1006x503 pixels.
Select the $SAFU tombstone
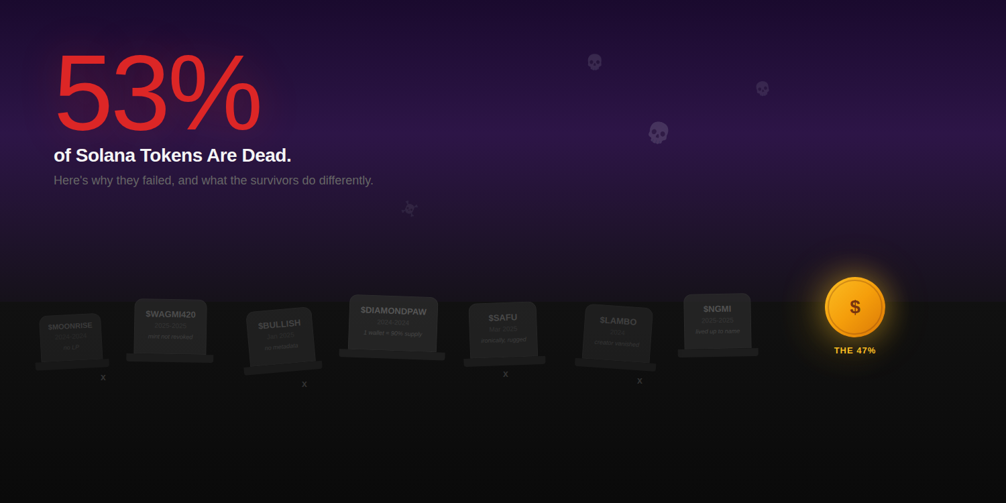click(x=503, y=329)
